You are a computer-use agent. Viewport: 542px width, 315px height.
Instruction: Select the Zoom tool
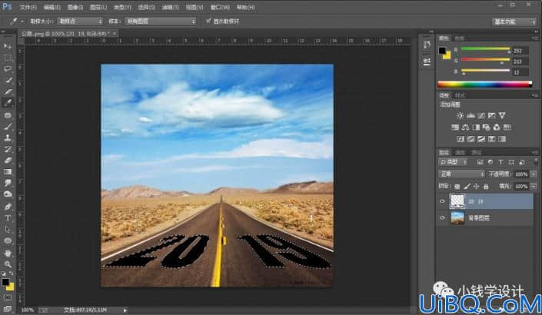[8, 264]
